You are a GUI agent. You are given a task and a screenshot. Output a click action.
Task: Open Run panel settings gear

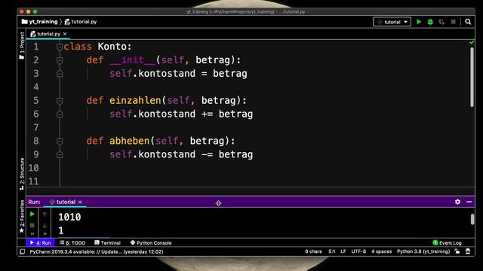457,202
